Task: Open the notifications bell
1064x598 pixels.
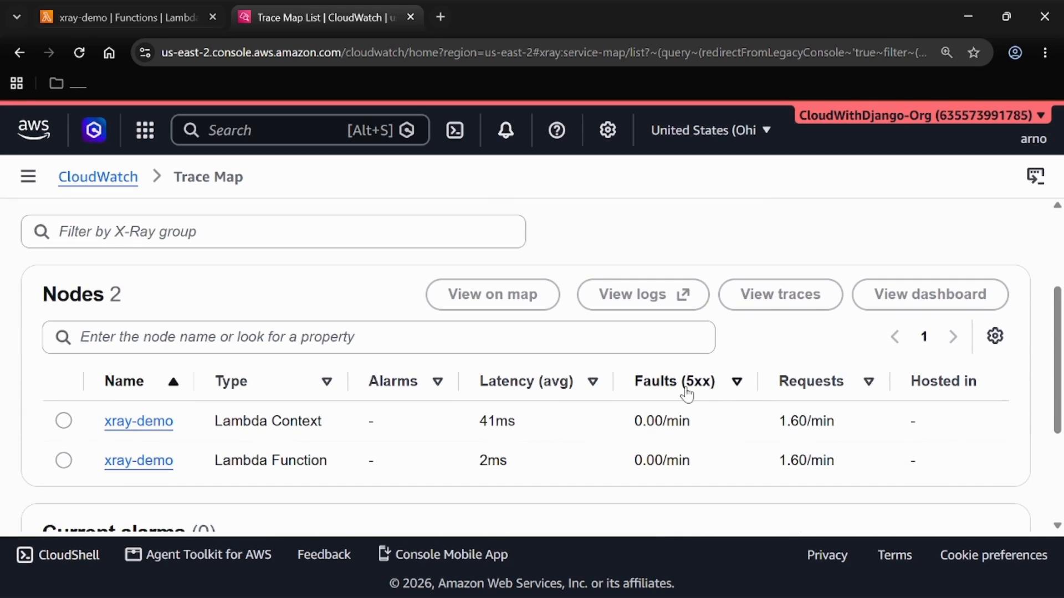Action: click(x=505, y=130)
